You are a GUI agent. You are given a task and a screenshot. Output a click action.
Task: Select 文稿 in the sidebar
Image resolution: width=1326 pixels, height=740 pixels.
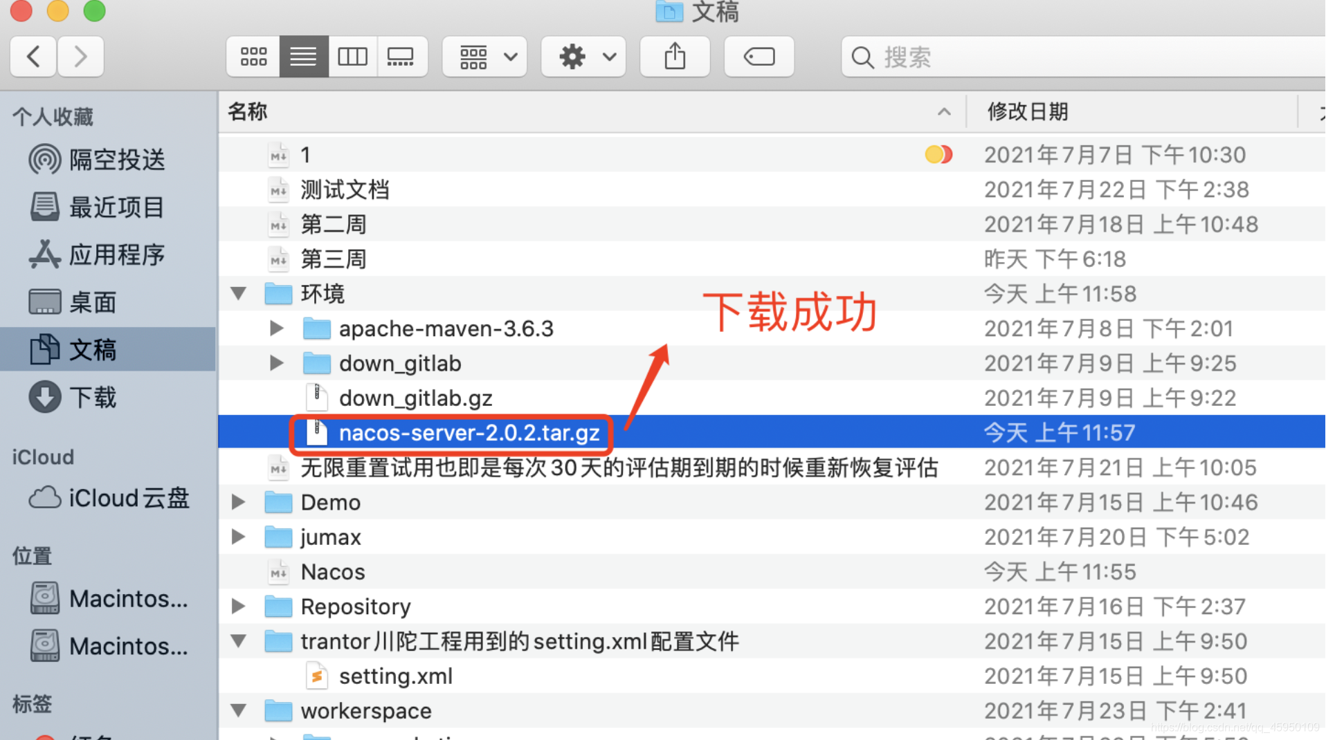click(108, 349)
